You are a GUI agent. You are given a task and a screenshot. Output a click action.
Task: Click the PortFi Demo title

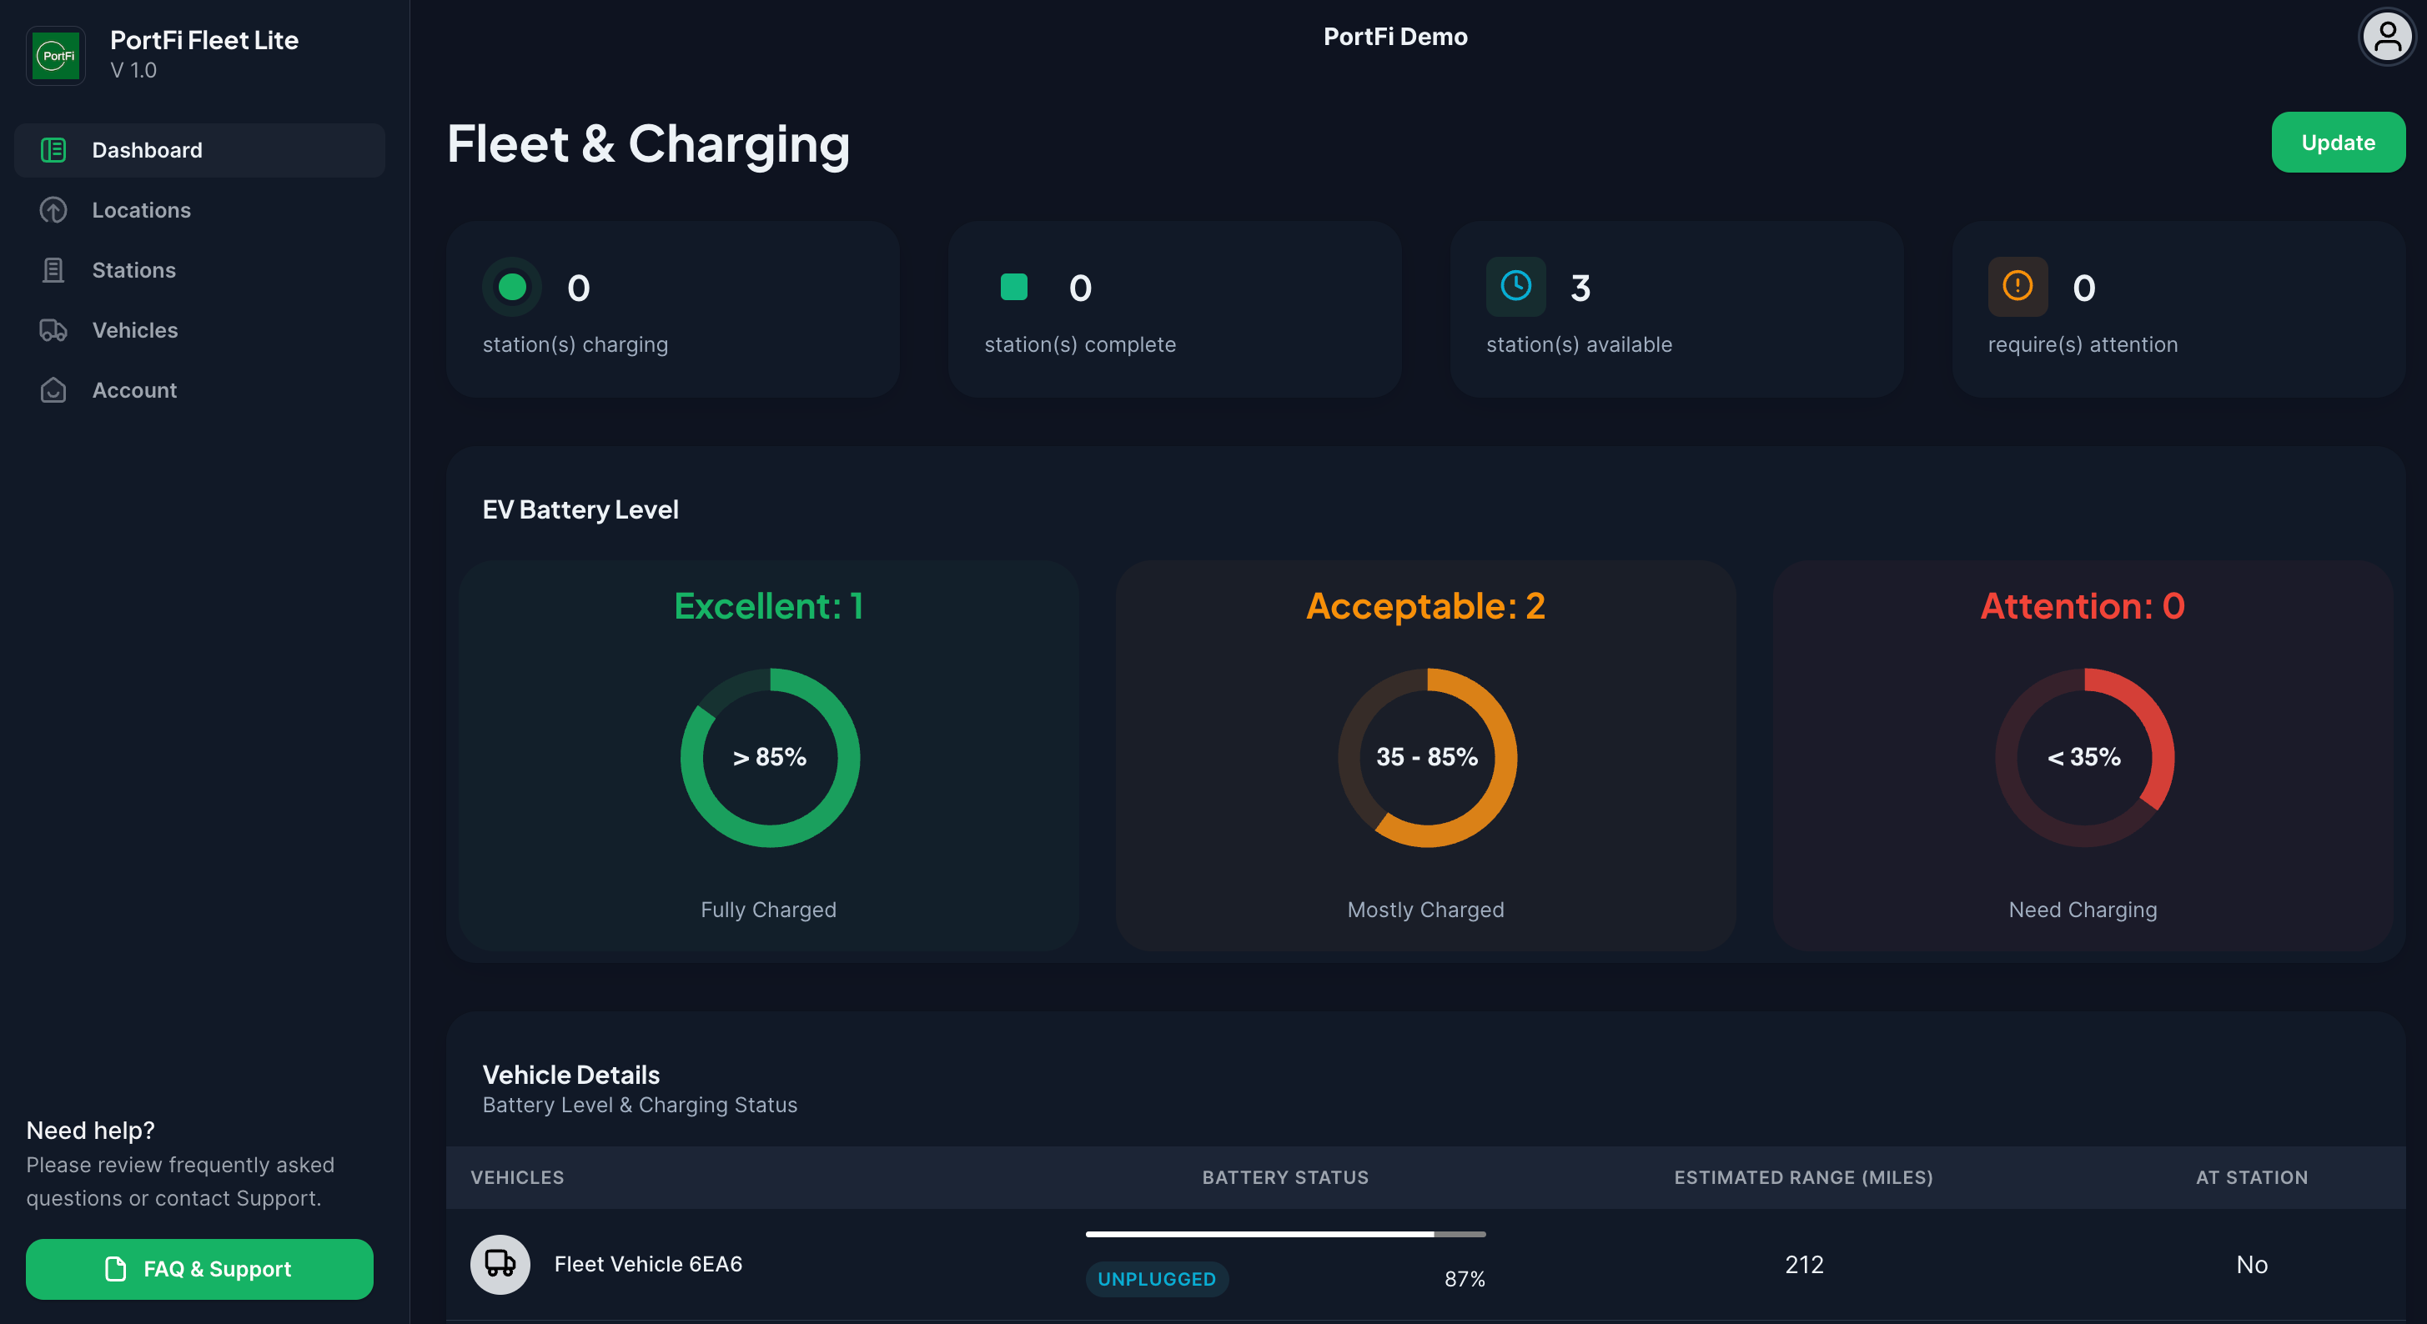click(1395, 37)
